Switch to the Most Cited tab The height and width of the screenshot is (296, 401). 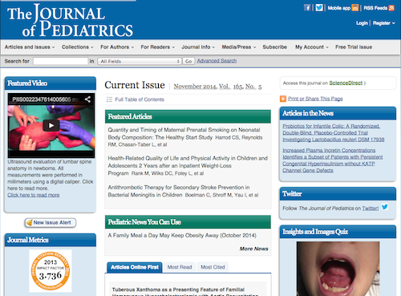(213, 267)
